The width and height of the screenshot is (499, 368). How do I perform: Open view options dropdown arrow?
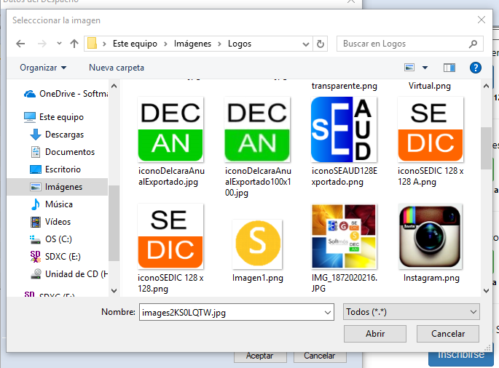425,68
